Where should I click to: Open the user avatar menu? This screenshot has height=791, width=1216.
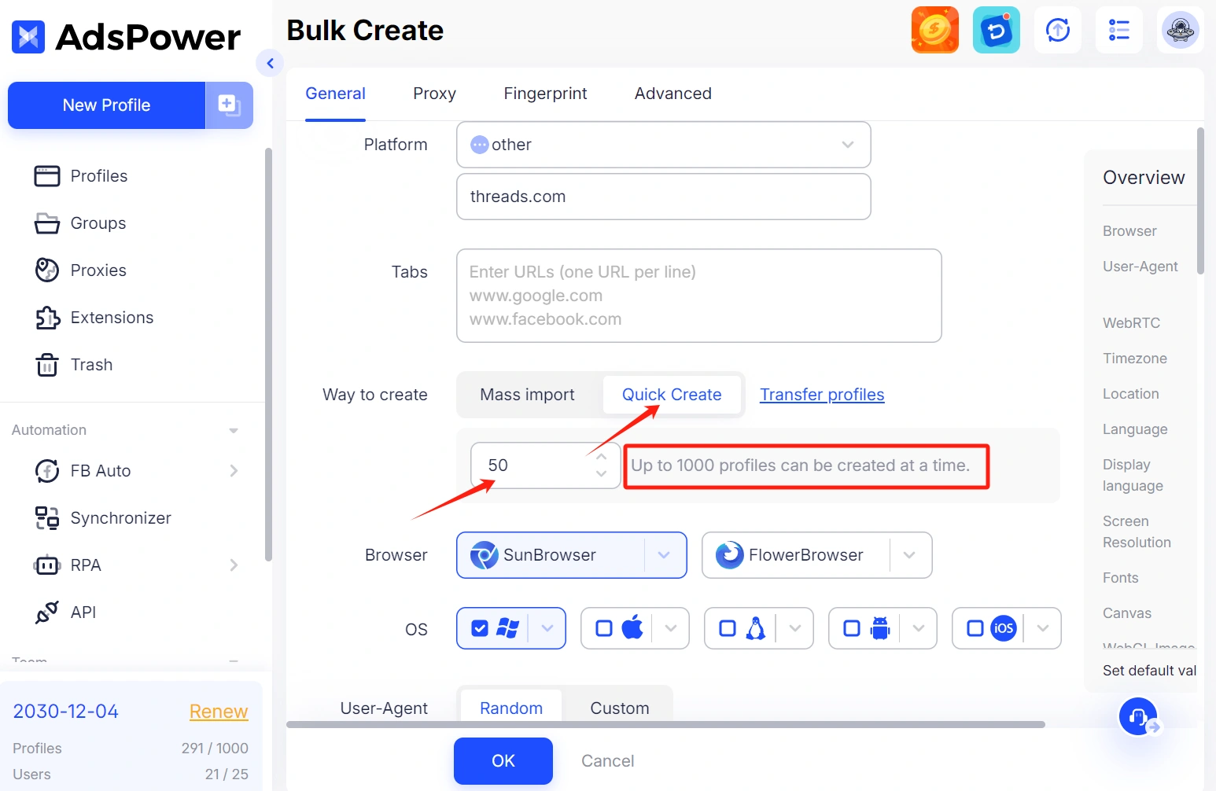coord(1181,30)
